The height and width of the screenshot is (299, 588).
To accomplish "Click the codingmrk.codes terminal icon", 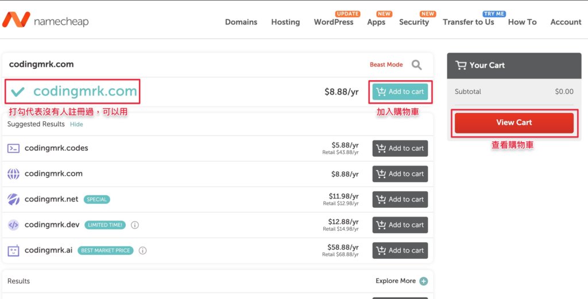I will tap(14, 148).
